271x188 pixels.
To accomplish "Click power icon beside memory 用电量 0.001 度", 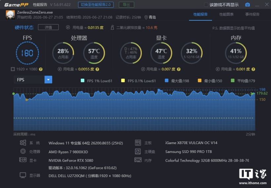I will tap(217, 69).
